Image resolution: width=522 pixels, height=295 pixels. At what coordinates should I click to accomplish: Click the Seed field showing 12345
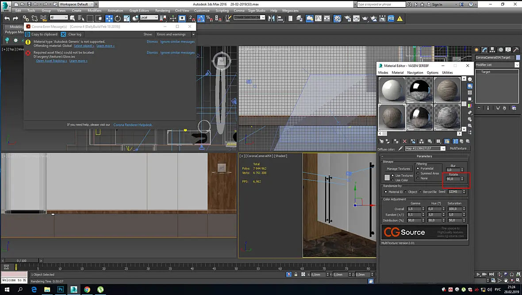455,192
